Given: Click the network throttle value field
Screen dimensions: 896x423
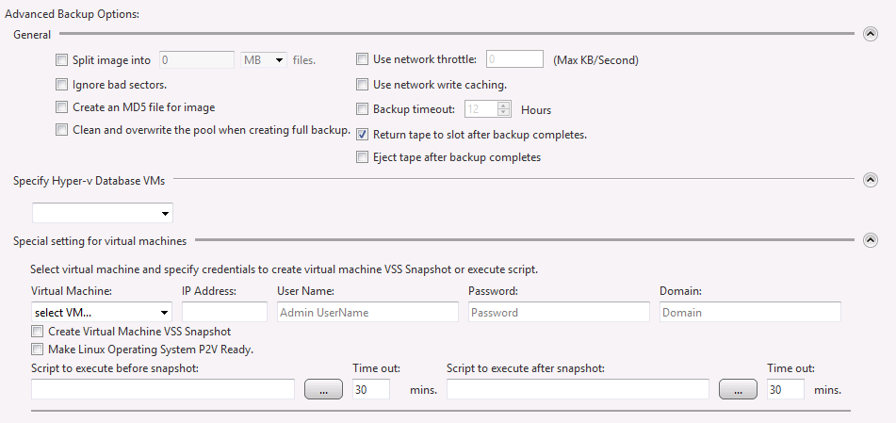Looking at the screenshot, I should pos(514,58).
